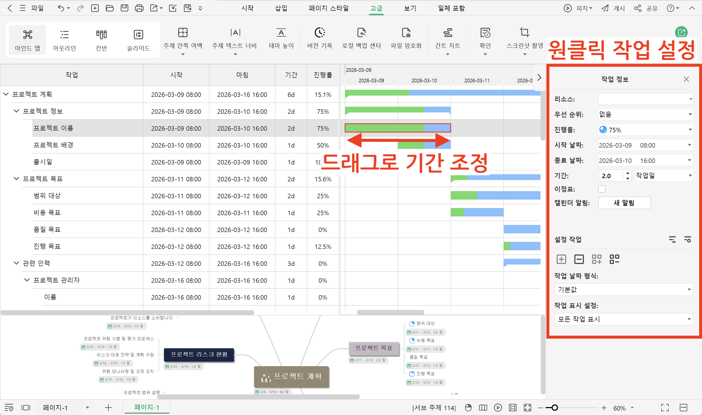This screenshot has width=702, height=415.
Task: Increase 기간 using the stepper arrow
Action: [x=628, y=173]
